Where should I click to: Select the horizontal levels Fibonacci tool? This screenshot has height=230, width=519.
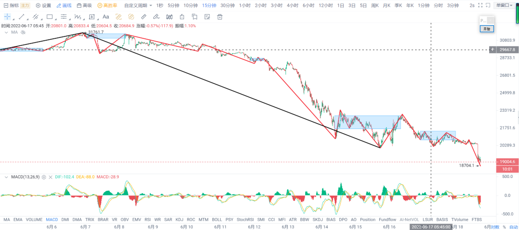coord(64,16)
